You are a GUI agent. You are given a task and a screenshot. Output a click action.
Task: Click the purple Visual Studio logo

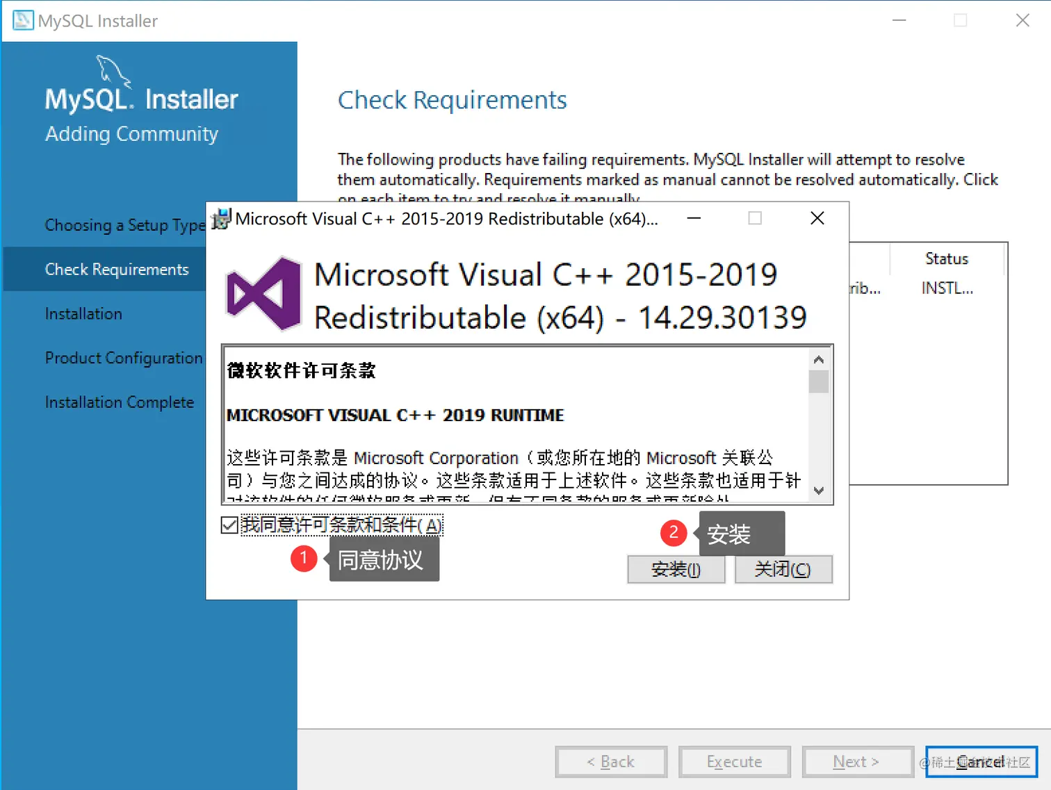tap(263, 293)
